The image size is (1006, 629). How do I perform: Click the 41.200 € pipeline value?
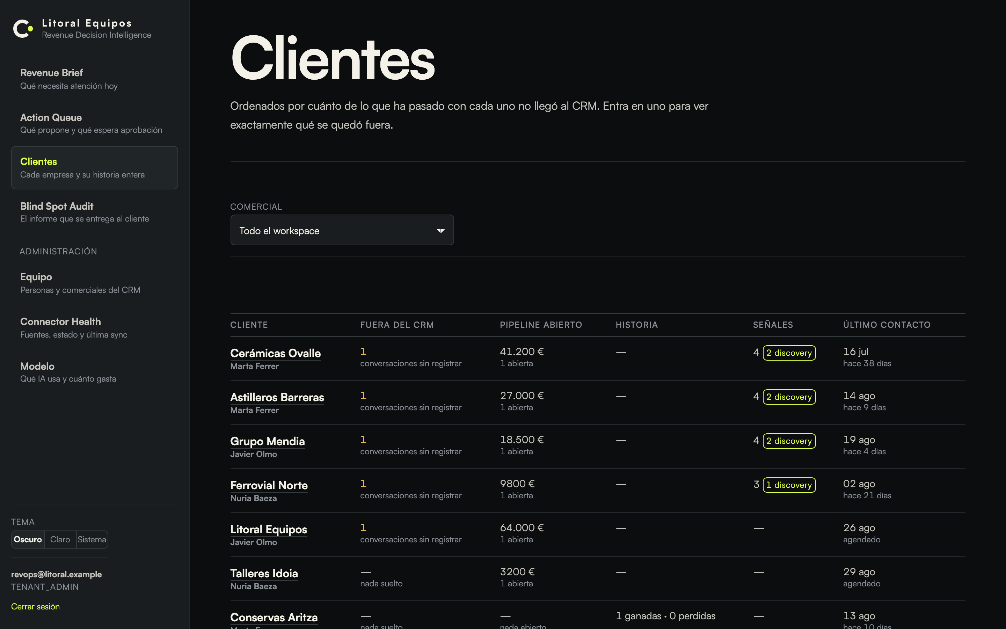coord(522,352)
